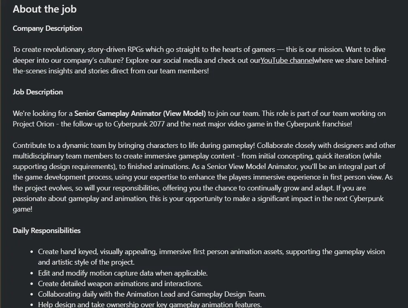This screenshot has height=308, width=408.
Task: Click bold "Senior Gameplay Animator (View Model)" text
Action: coord(140,113)
